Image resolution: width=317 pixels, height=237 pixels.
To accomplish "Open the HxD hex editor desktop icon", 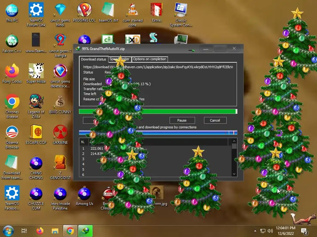I will (132, 39).
